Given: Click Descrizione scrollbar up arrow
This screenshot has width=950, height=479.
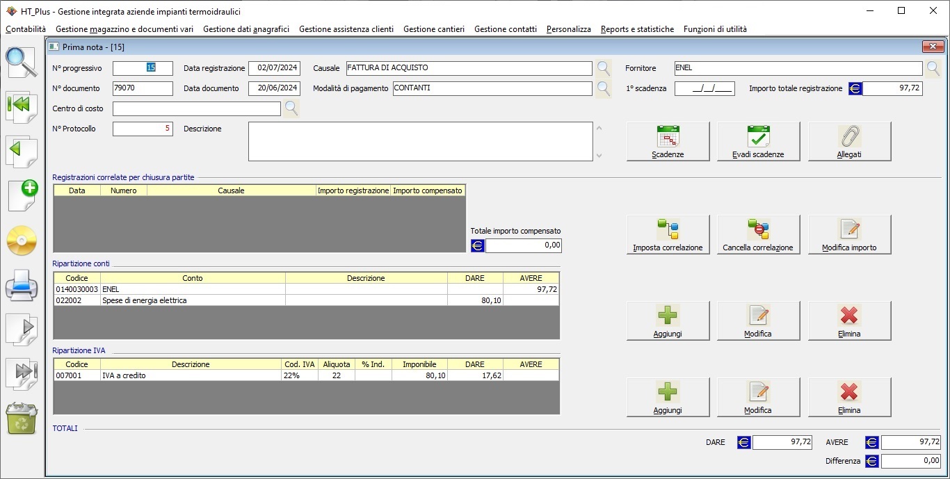Looking at the screenshot, I should [x=599, y=128].
